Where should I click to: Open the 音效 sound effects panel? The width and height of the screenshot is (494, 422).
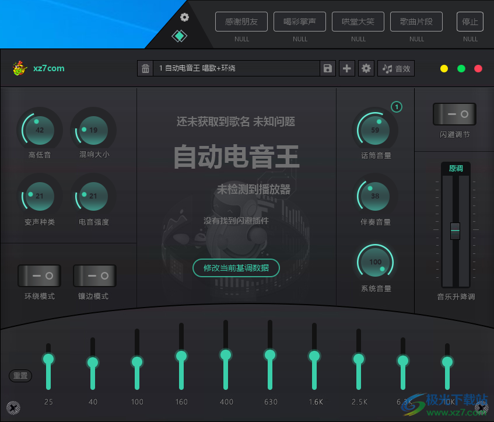point(395,68)
